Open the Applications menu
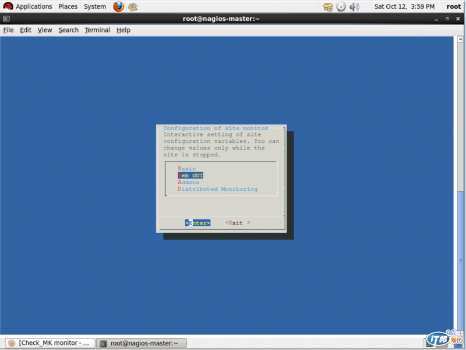This screenshot has width=466, height=350. 34,6
